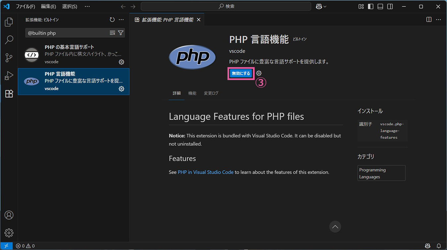Click the VS Code logo icon
447x250 pixels.
[6, 7]
